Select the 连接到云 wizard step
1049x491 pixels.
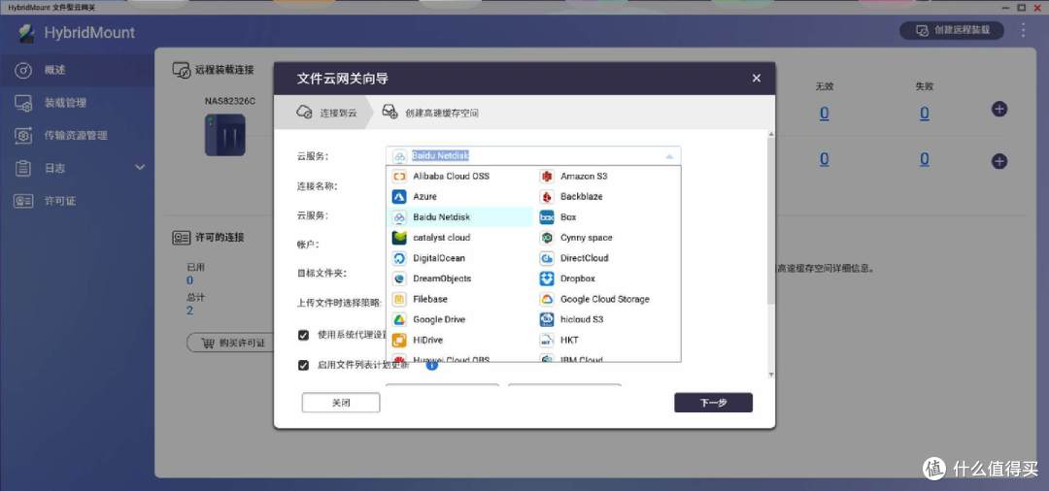click(x=325, y=113)
